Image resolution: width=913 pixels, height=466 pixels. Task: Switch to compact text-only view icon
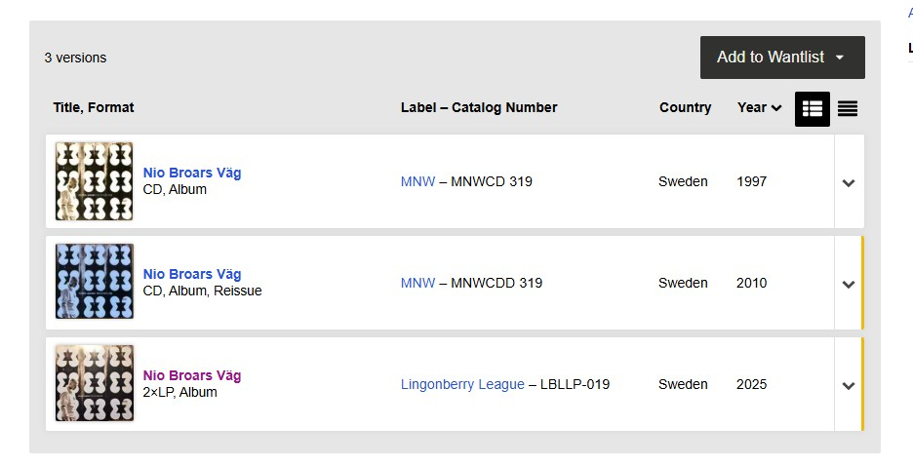click(x=848, y=108)
